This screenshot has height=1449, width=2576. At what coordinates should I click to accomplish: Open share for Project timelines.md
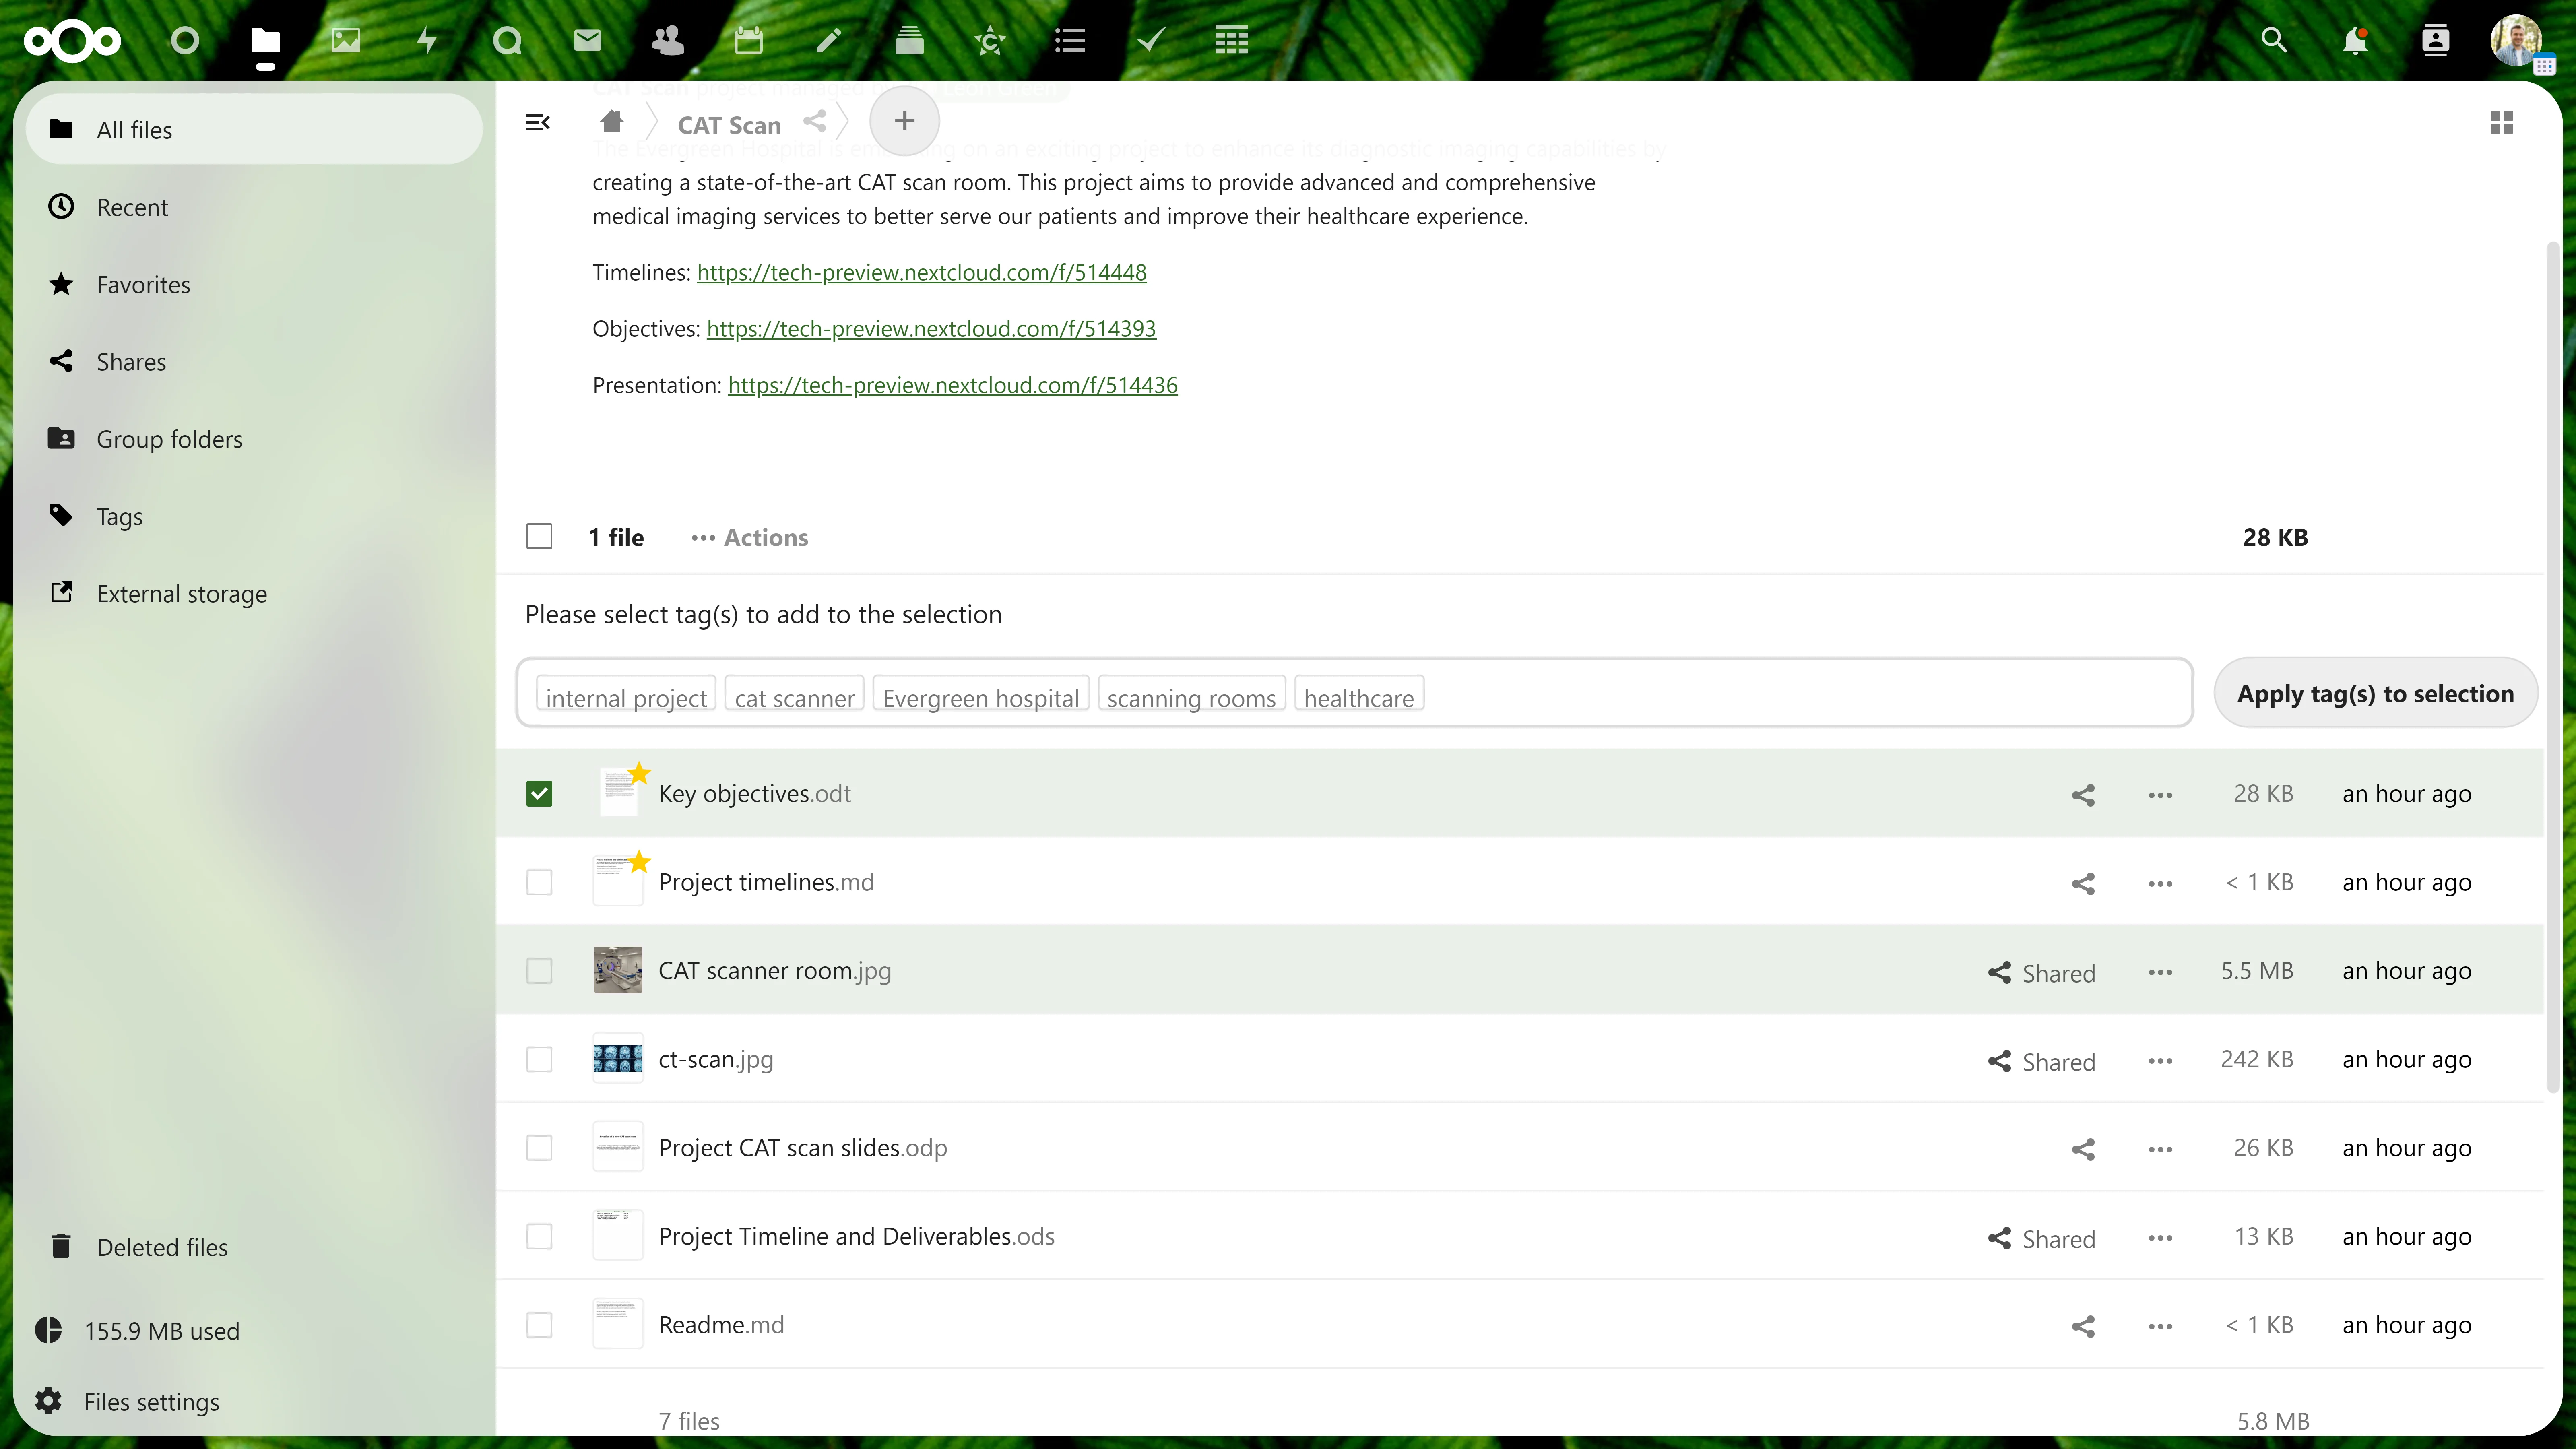[2083, 883]
